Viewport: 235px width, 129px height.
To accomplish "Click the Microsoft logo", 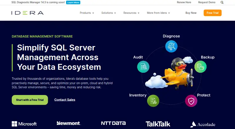I will (x=24, y=124).
